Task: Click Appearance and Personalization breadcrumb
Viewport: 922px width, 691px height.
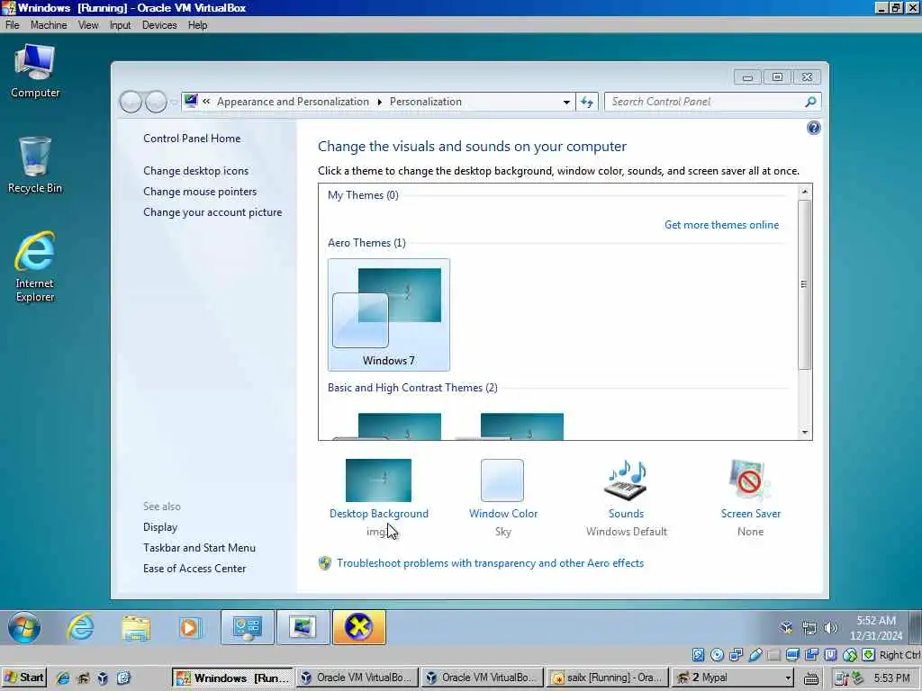Action: coord(293,102)
